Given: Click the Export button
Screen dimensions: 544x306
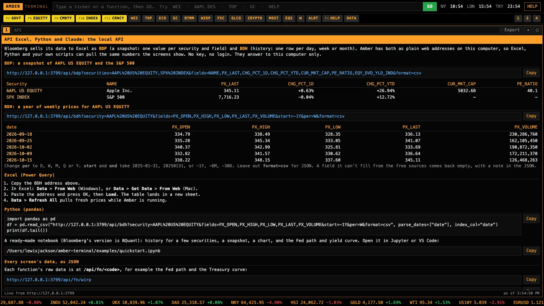Looking at the screenshot, I should click(x=512, y=30).
